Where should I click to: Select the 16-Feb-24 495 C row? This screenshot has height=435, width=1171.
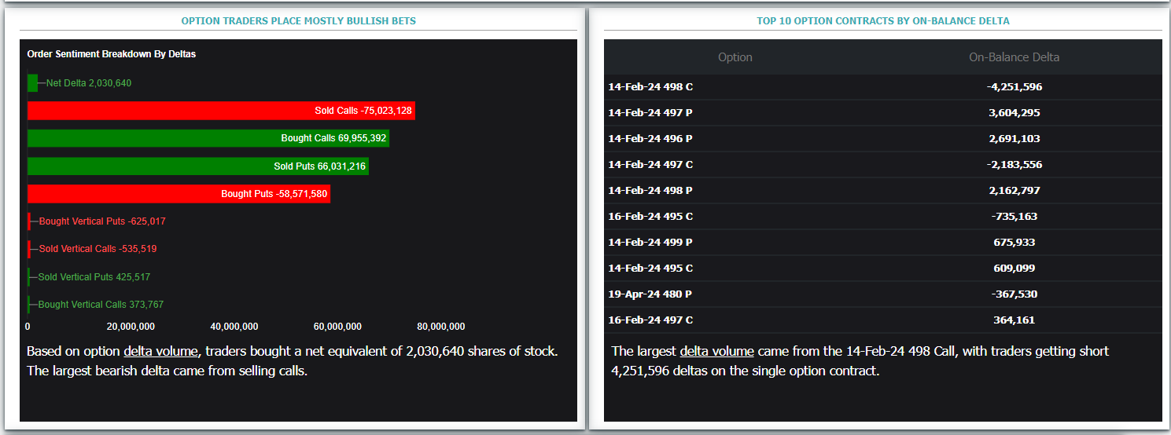(x=883, y=217)
